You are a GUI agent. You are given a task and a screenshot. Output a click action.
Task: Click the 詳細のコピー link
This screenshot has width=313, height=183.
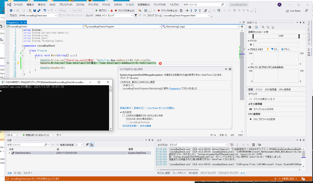click(140, 108)
